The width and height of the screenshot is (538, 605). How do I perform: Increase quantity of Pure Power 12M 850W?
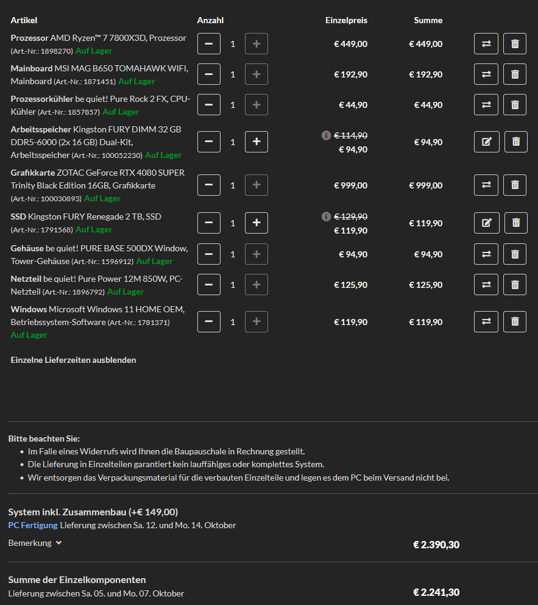tap(257, 284)
